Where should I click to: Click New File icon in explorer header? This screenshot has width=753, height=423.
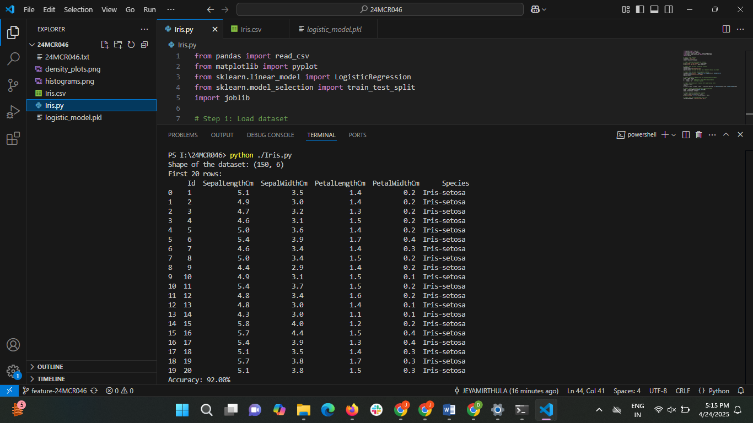pos(105,45)
